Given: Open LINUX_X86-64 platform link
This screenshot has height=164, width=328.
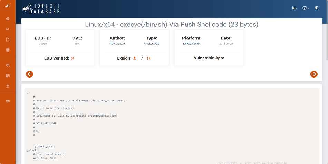Looking at the screenshot, I should coord(192,44).
